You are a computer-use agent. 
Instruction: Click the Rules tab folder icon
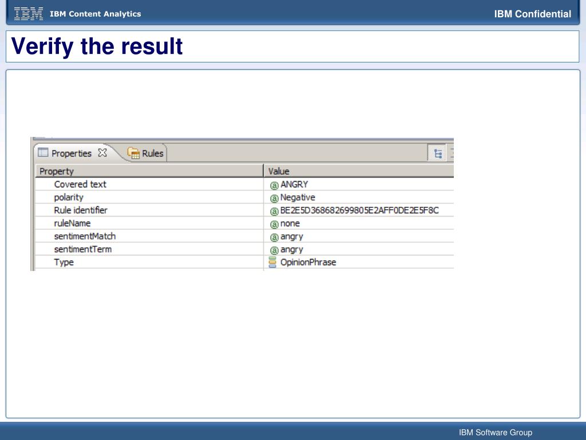(x=133, y=152)
